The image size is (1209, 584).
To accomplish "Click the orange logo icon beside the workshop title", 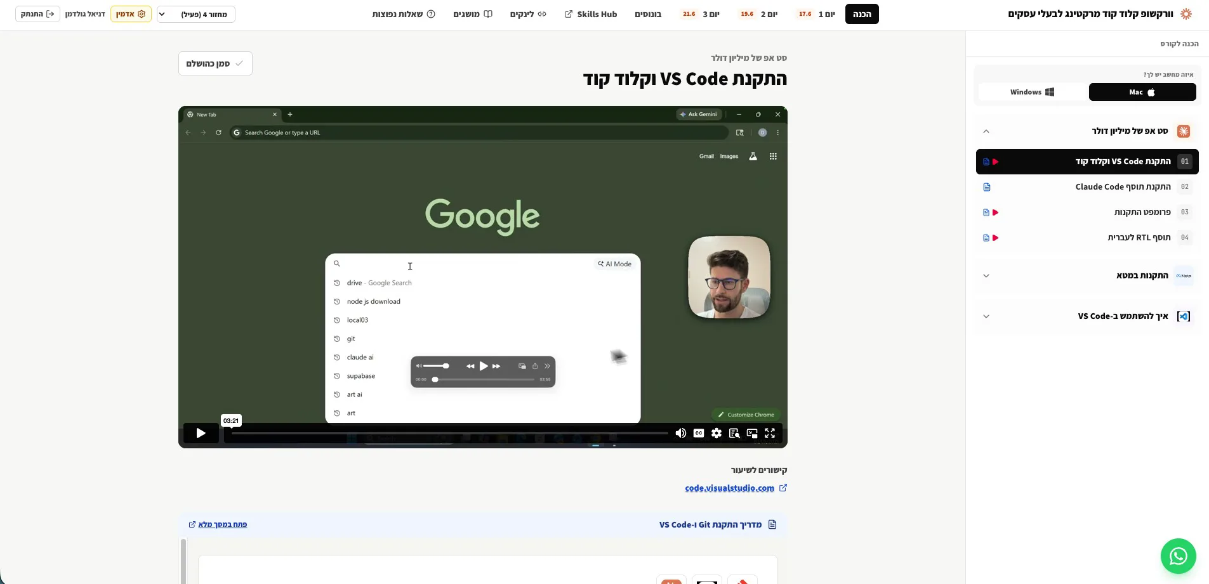I will point(1186,14).
